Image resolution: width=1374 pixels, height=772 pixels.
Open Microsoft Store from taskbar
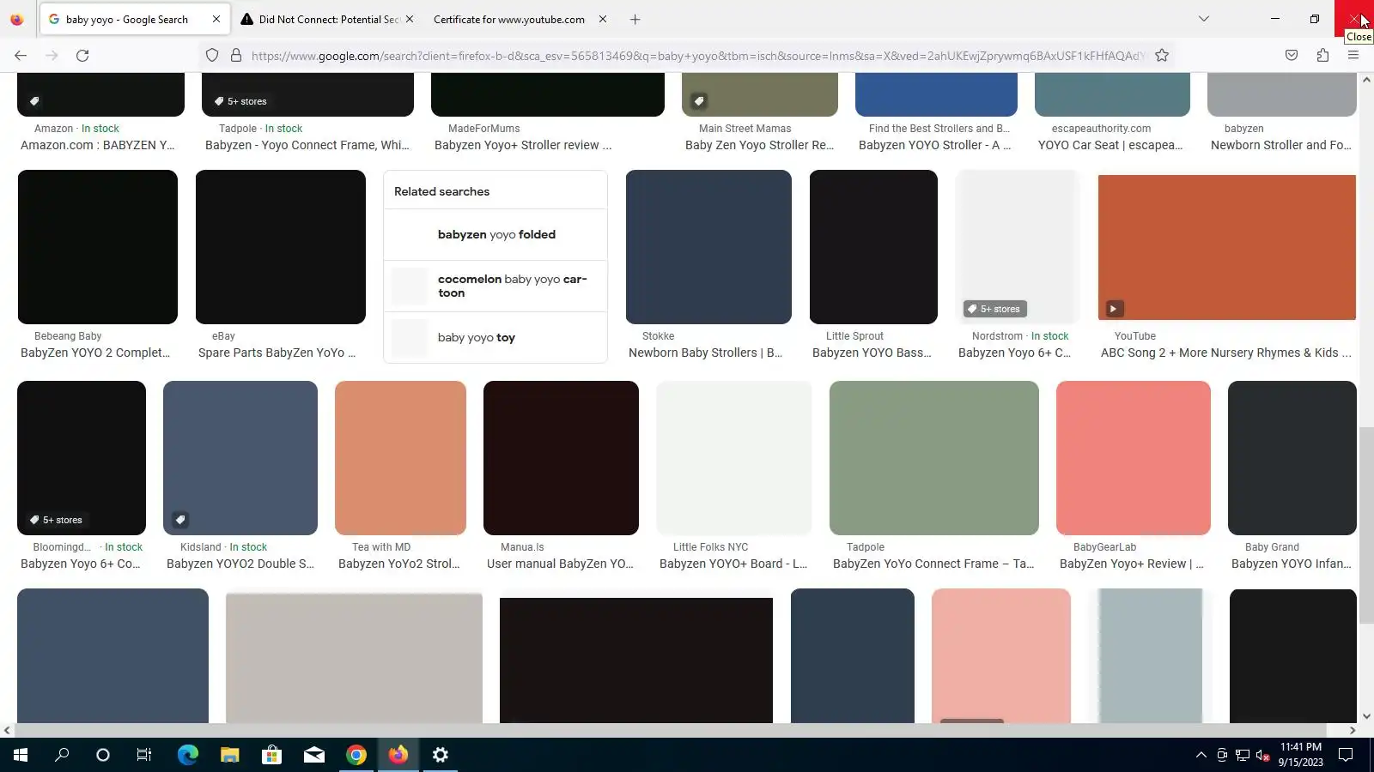pos(271,755)
